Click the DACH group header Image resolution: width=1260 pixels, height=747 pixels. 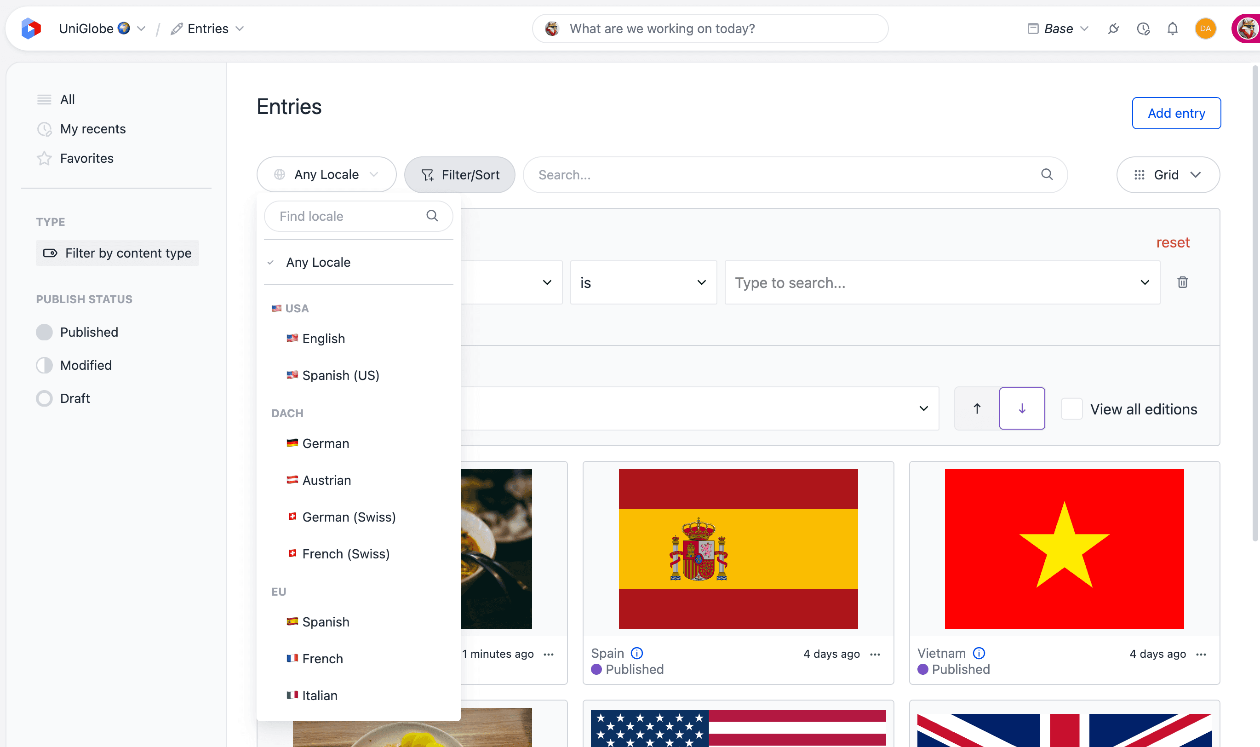click(x=287, y=413)
